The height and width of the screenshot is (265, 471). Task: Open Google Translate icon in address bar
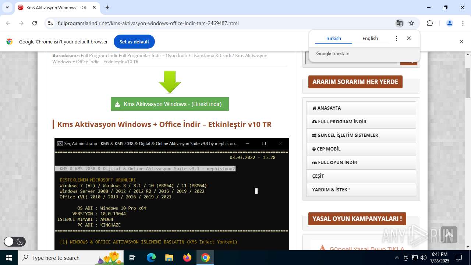(x=399, y=23)
